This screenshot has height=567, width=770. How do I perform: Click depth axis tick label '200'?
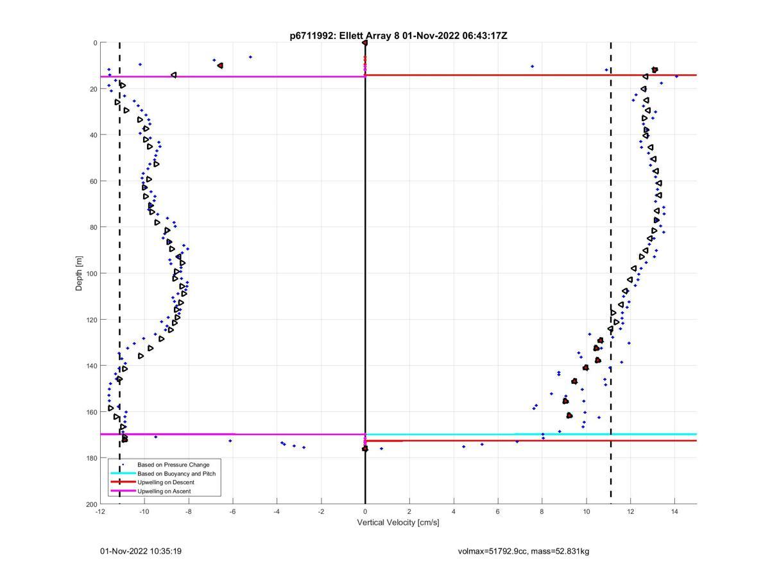click(91, 504)
